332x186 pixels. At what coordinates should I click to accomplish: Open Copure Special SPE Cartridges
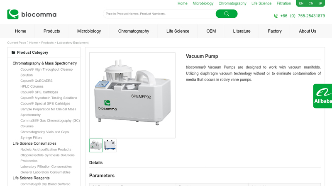(x=45, y=104)
